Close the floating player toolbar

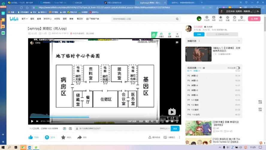177,35
